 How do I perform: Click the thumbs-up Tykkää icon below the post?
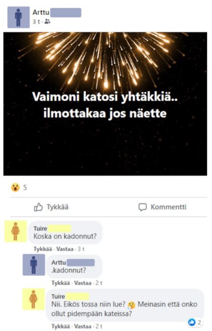click(x=38, y=207)
